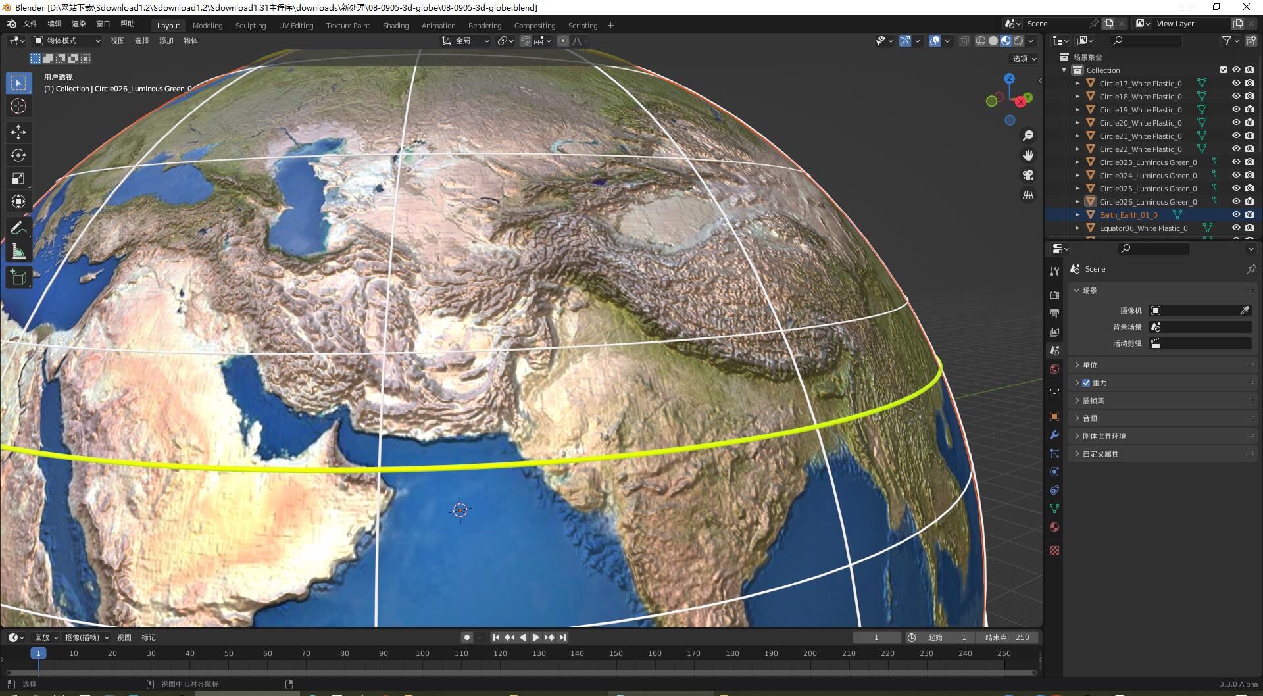1263x696 pixels.
Task: Select the Add Cube tool
Action: click(x=18, y=277)
